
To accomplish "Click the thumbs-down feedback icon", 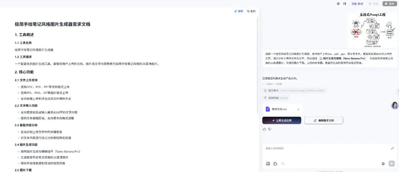I will click(x=270, y=129).
